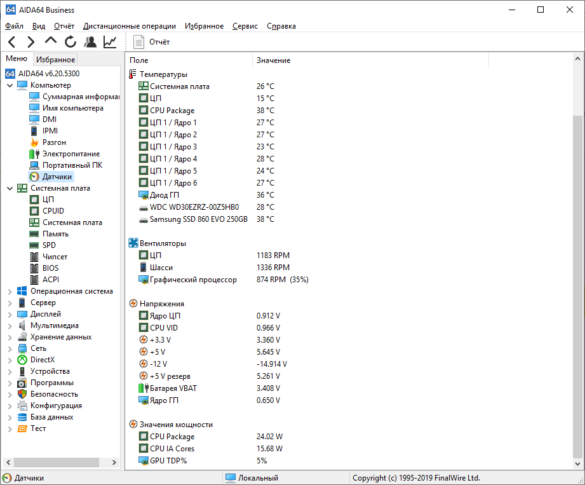Image resolution: width=585 pixels, height=485 pixels.
Task: Click the Напряжения lightning section icon
Action: 133,304
